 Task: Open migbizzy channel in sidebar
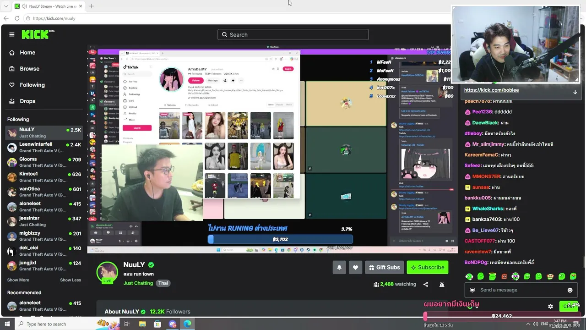44,236
